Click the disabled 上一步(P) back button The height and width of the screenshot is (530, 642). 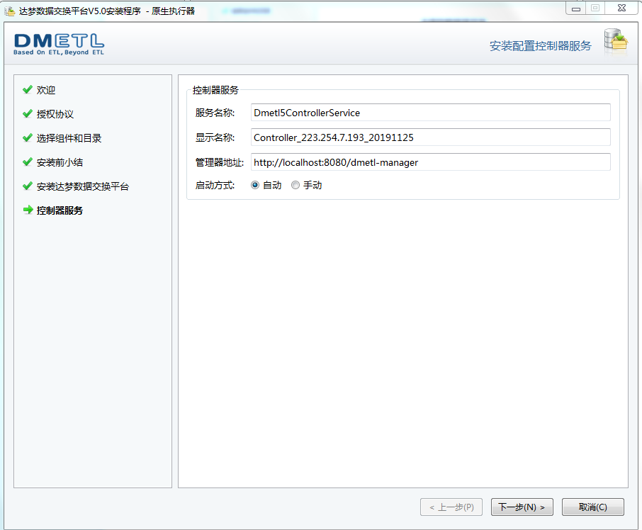451,507
